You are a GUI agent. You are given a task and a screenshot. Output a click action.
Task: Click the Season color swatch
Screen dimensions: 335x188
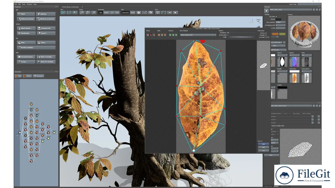coord(278,19)
